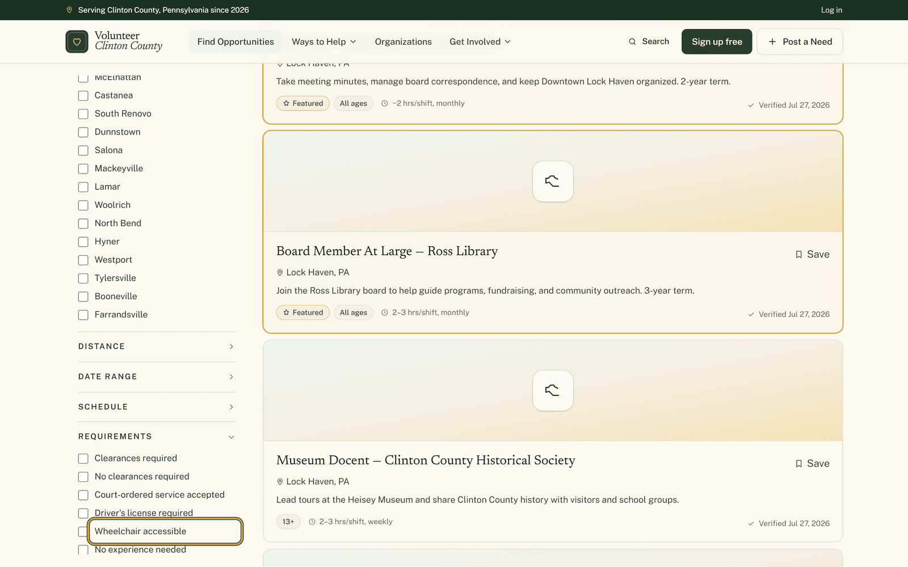Check the Castanea location filter
This screenshot has width=908, height=567.
83,96
